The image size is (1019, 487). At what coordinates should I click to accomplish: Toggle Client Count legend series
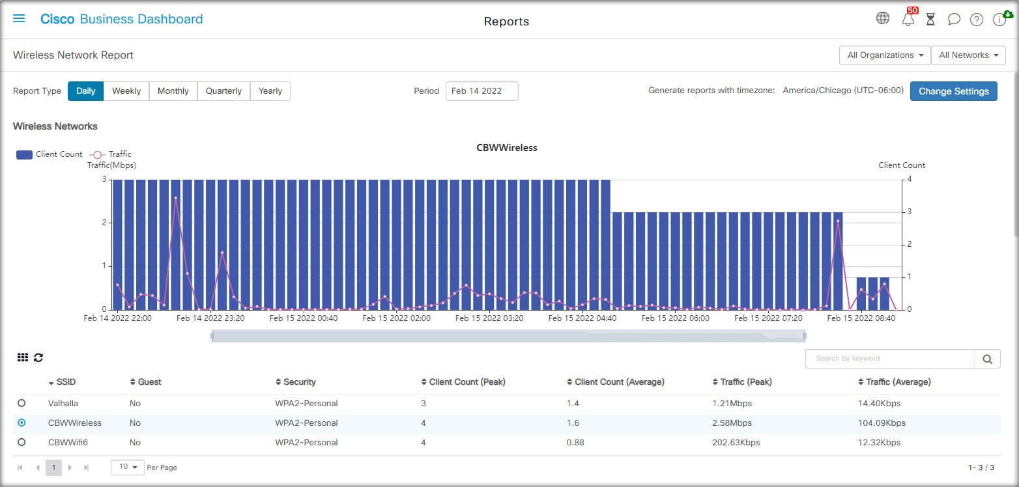(50, 154)
